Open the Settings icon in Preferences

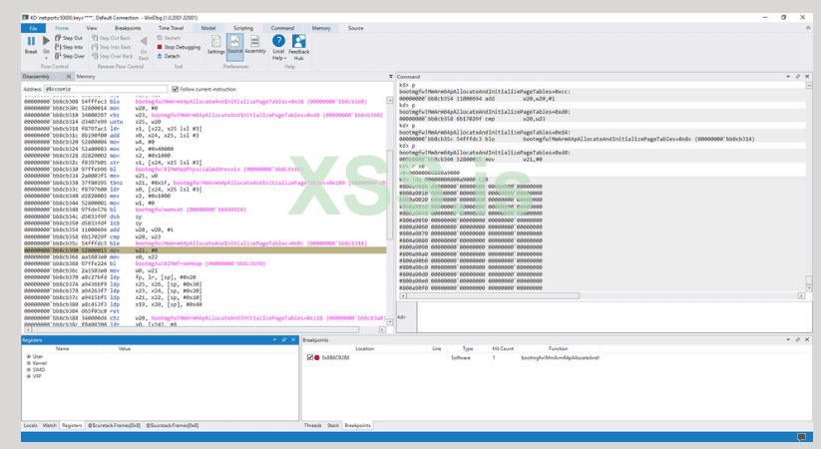(x=215, y=45)
